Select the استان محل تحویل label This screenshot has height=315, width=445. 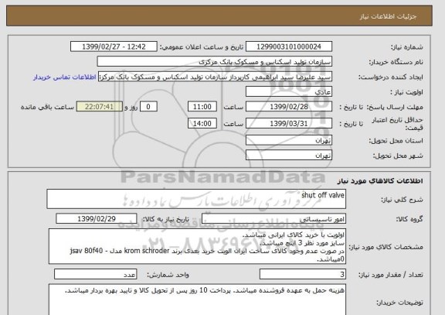click(396, 141)
